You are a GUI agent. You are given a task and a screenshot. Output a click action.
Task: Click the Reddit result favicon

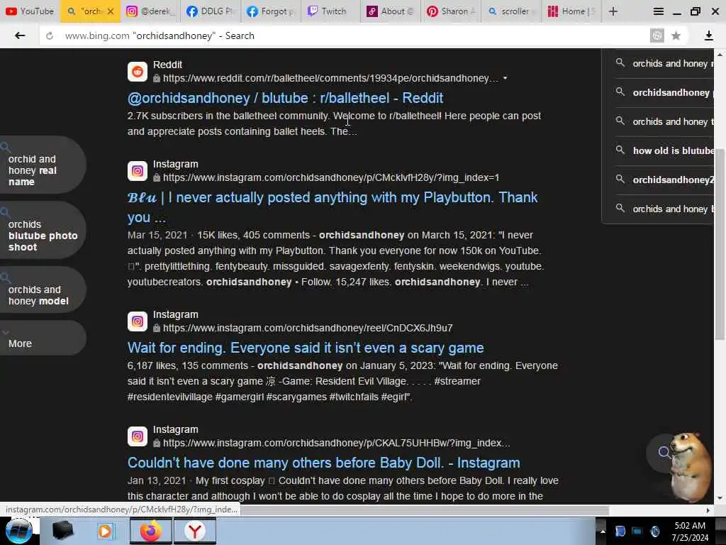coord(138,72)
